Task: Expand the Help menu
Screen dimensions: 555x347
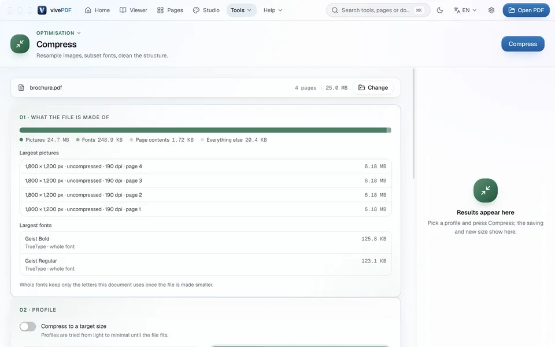Action: (x=273, y=10)
